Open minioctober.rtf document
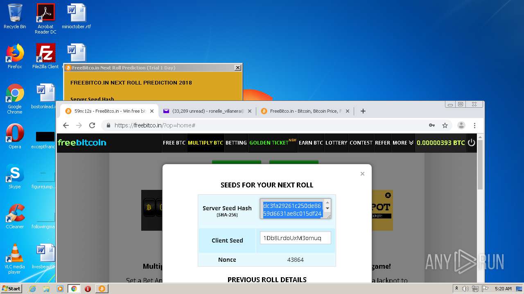This screenshot has height=294, width=524. pos(76,16)
